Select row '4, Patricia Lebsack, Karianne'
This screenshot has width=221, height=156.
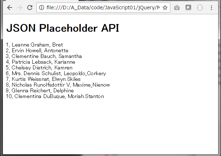coord(41,62)
